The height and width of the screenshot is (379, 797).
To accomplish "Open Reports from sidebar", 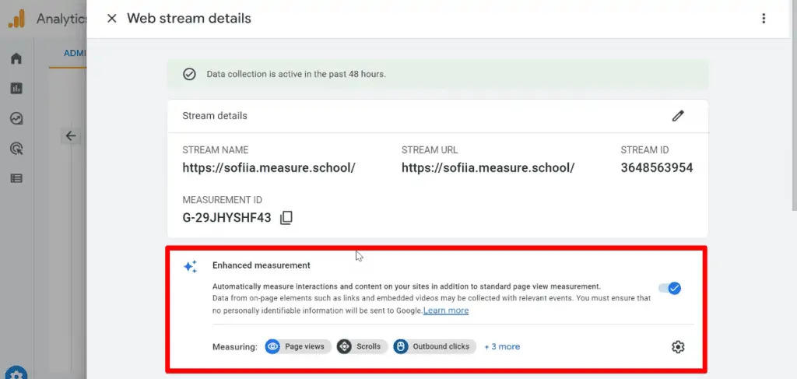I will click(x=16, y=89).
